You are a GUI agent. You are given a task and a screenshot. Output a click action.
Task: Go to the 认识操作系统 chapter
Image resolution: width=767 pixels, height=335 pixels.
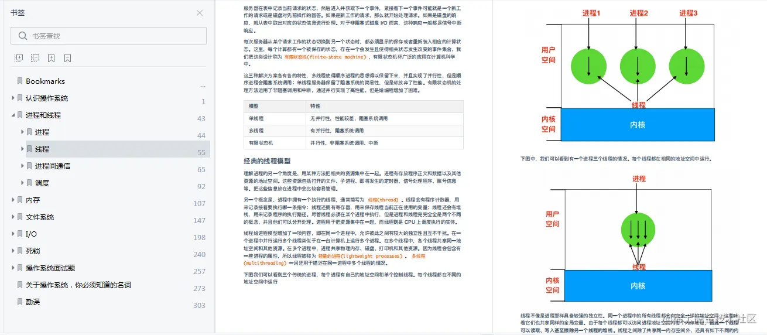pyautogui.click(x=47, y=98)
